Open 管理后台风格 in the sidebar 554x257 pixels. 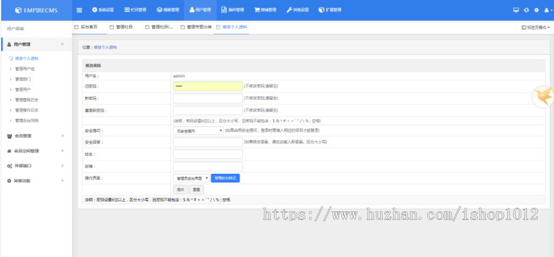click(x=26, y=121)
